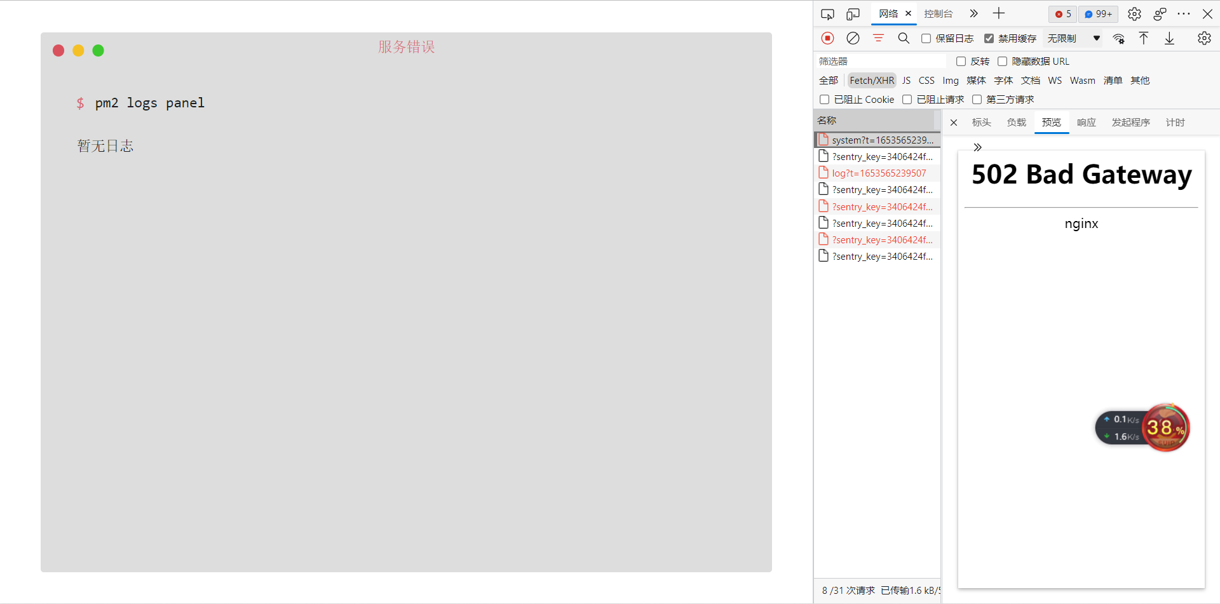This screenshot has width=1220, height=604.
Task: Select the log?t=1653565239507 request
Action: pyautogui.click(x=877, y=173)
